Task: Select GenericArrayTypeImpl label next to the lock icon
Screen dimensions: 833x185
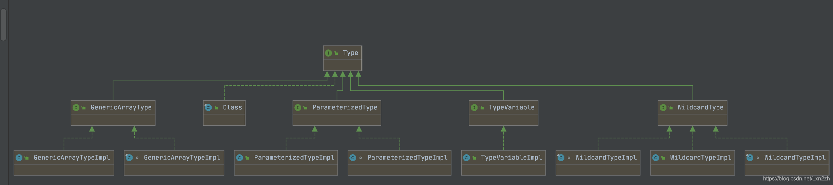Action: 72,158
